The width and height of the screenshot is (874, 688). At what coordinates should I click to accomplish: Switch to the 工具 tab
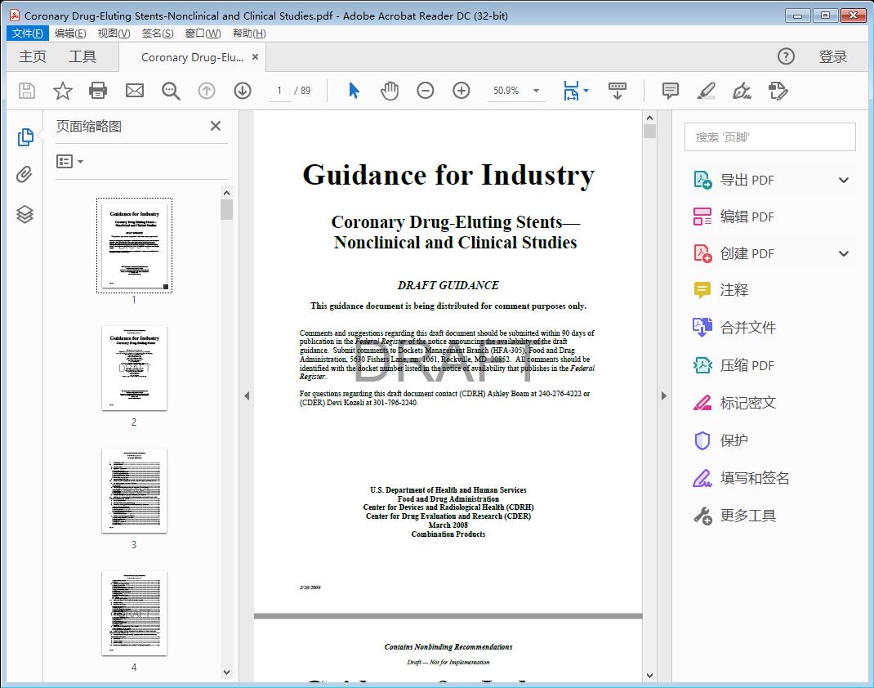[x=82, y=57]
